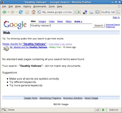122x113 pixels.
Task: Open the Help menu
Action: (59, 6)
